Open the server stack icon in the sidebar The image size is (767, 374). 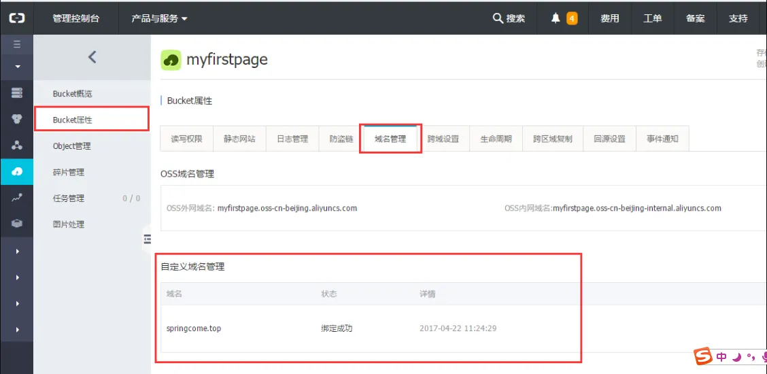point(16,93)
